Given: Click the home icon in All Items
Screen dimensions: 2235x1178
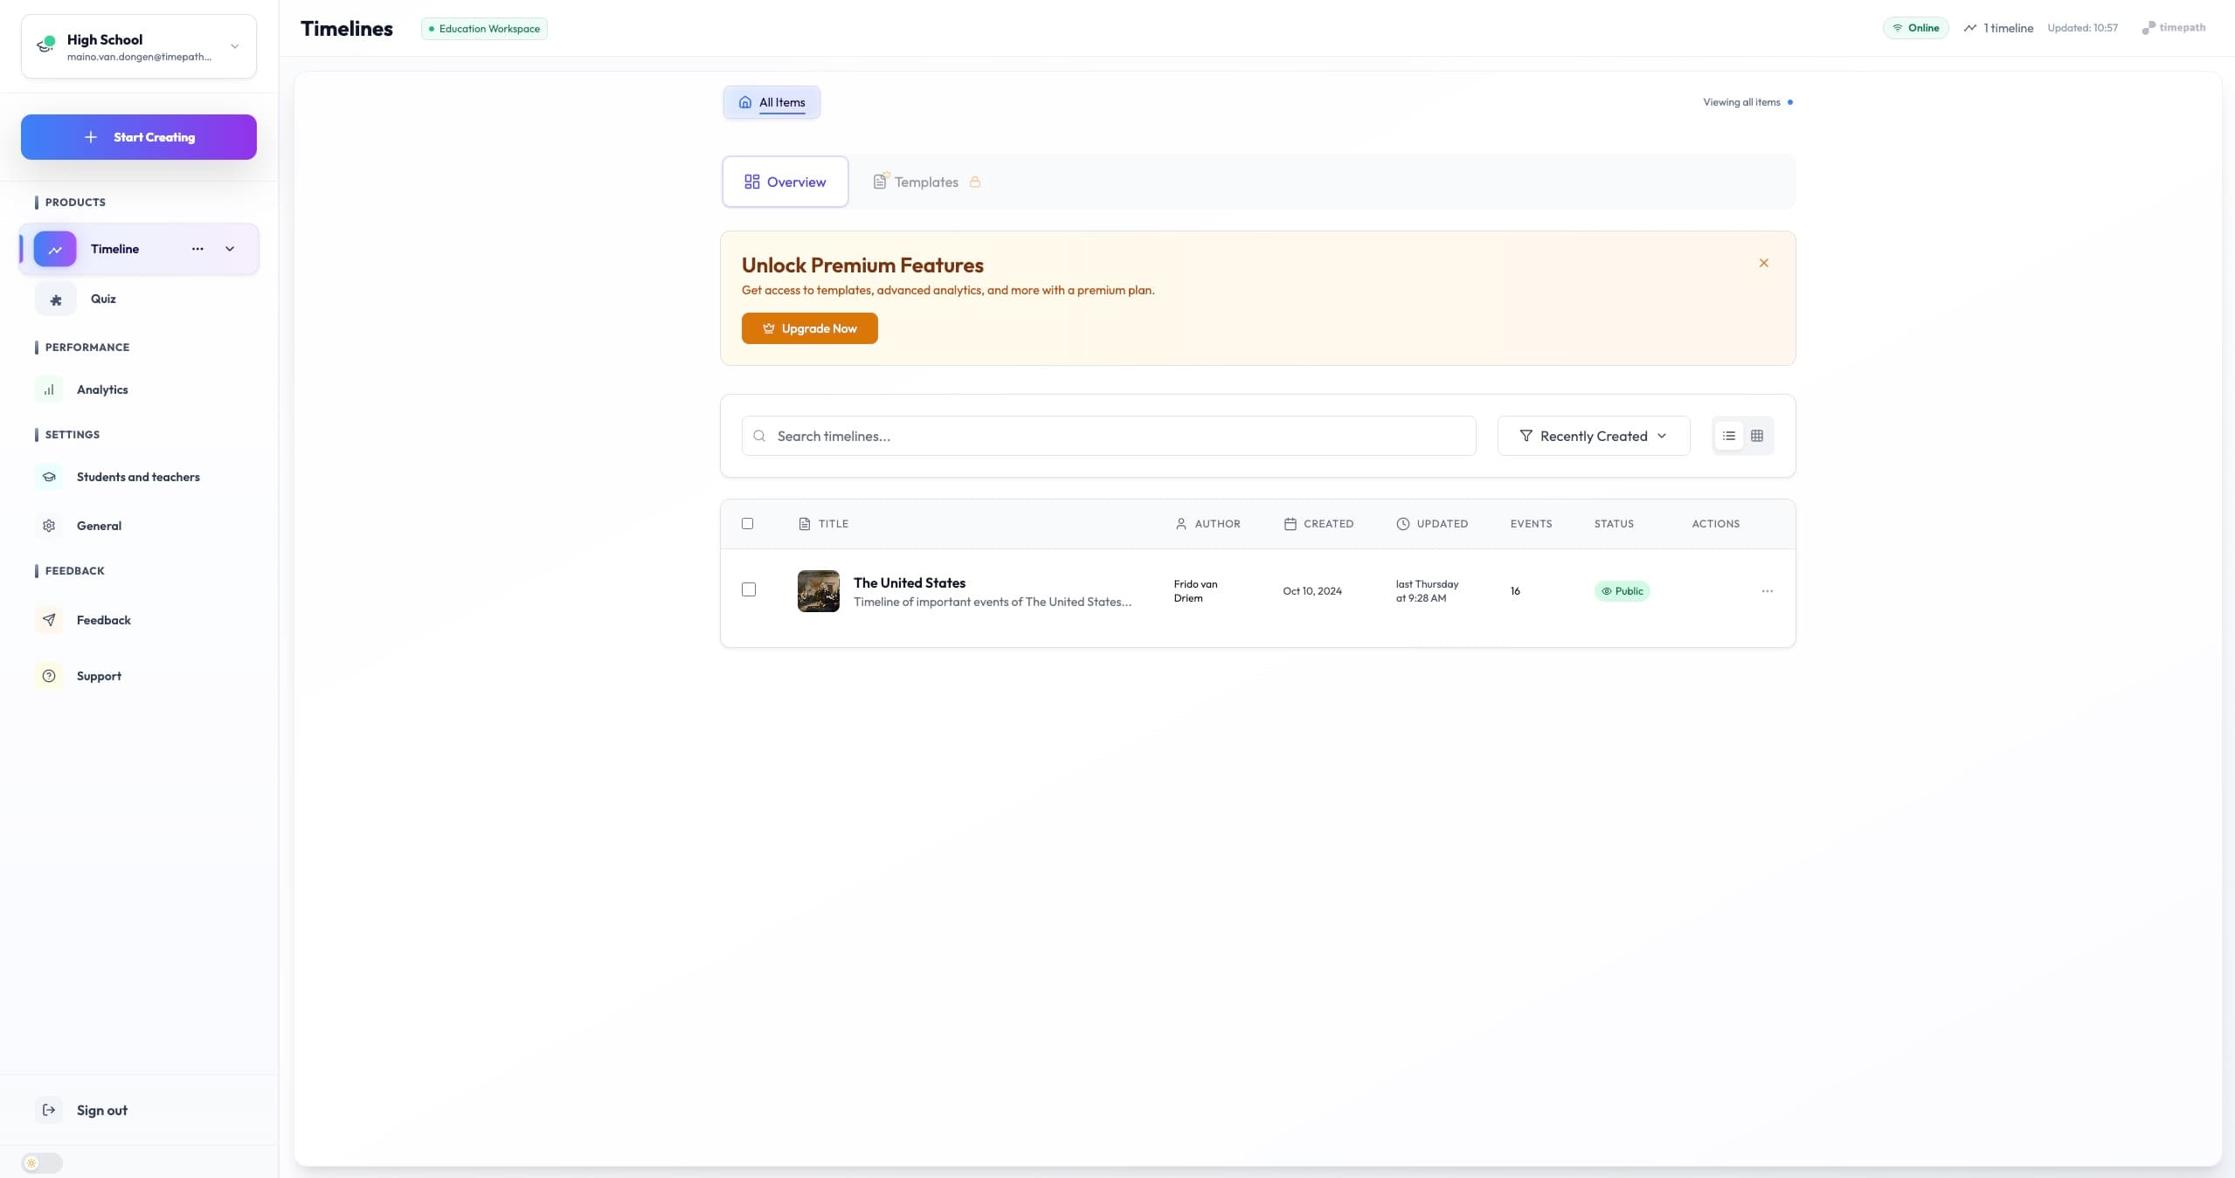Looking at the screenshot, I should pyautogui.click(x=745, y=102).
